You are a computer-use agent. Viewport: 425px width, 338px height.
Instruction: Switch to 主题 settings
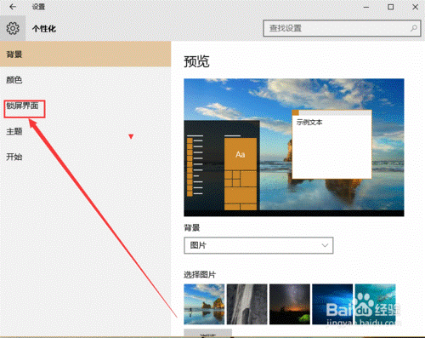pyautogui.click(x=14, y=131)
